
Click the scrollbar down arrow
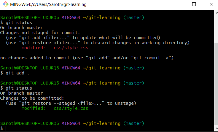tap(217, 128)
